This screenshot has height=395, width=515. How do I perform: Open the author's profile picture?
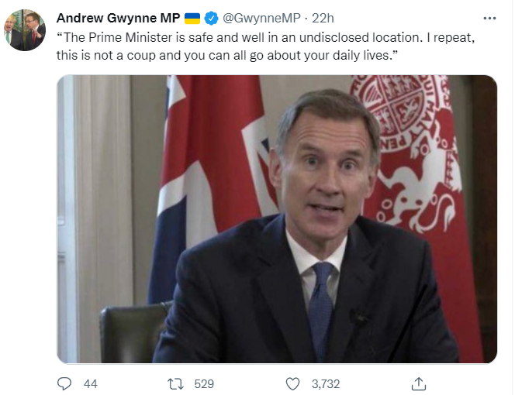point(25,30)
